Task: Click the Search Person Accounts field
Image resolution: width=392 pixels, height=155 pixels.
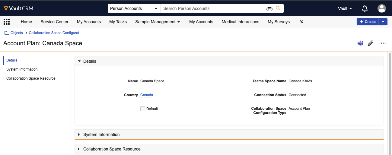Action: pyautogui.click(x=211, y=8)
